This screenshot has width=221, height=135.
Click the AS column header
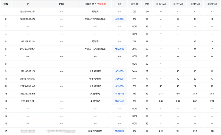[119, 4]
